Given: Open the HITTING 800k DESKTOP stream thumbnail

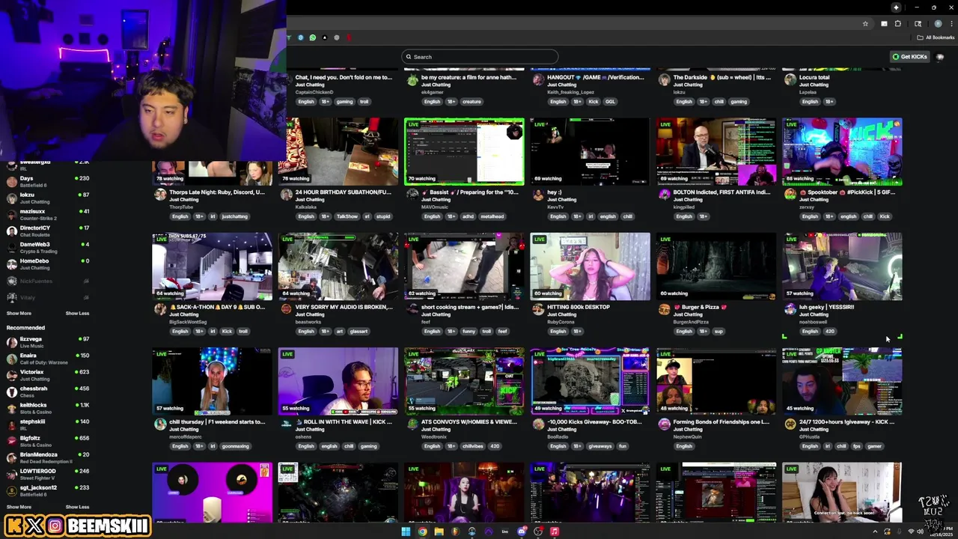Looking at the screenshot, I should pos(591,266).
